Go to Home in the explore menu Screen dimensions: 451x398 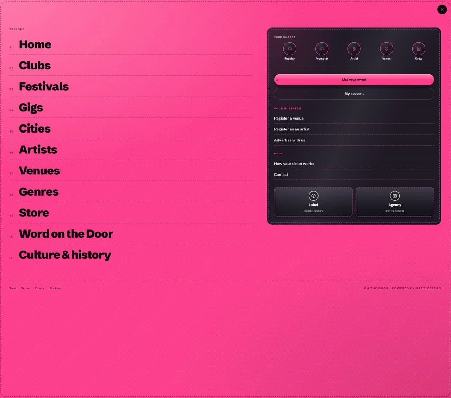click(x=35, y=44)
